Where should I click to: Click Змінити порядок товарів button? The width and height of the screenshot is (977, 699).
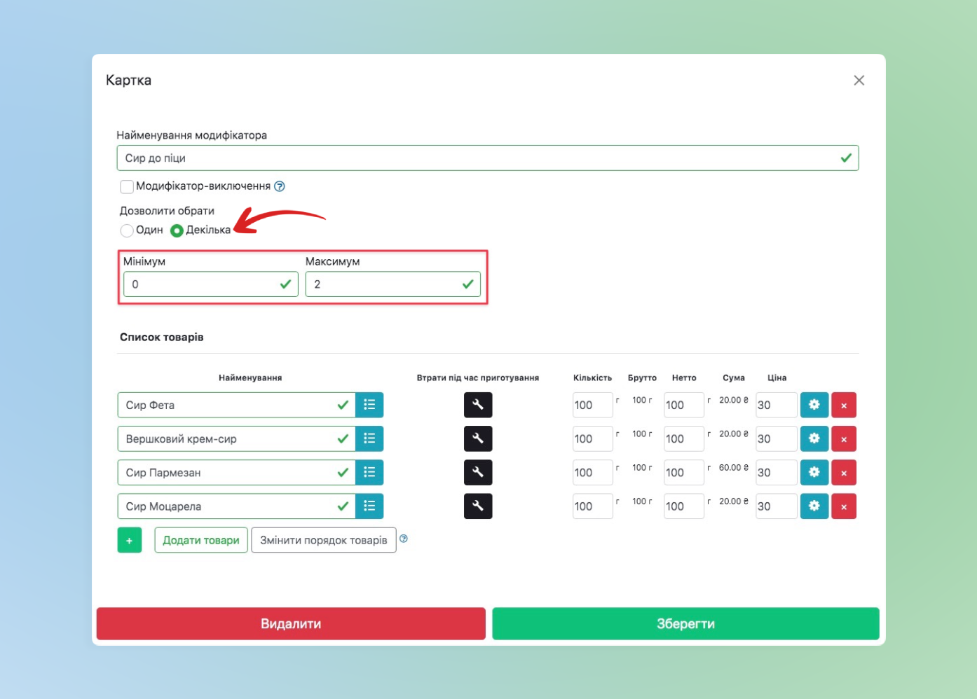323,540
